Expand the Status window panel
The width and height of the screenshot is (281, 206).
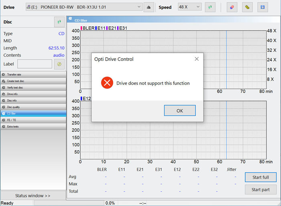point(33,196)
